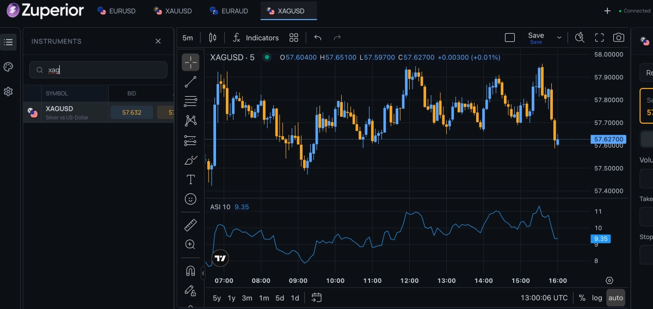This screenshot has height=309, width=653.
Task: Undo the last chart action
Action: pos(318,37)
